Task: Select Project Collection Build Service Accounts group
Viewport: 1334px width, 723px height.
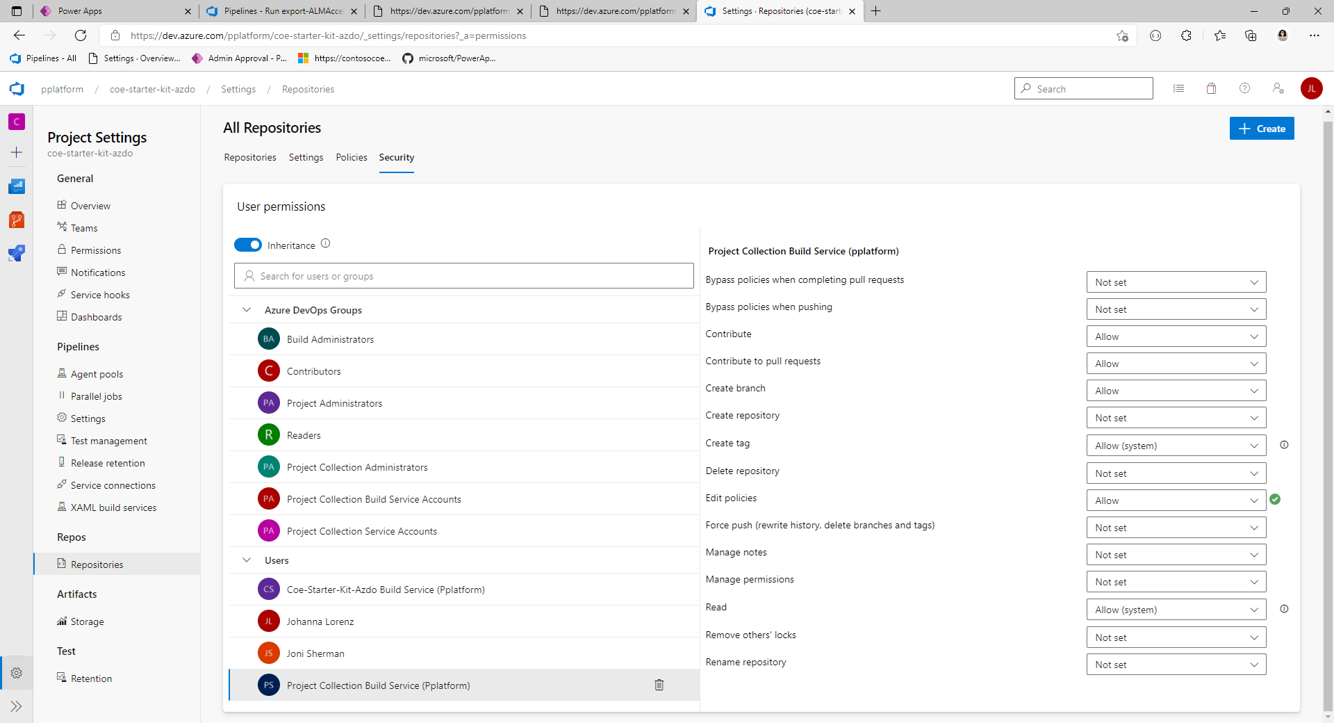Action: pyautogui.click(x=464, y=499)
